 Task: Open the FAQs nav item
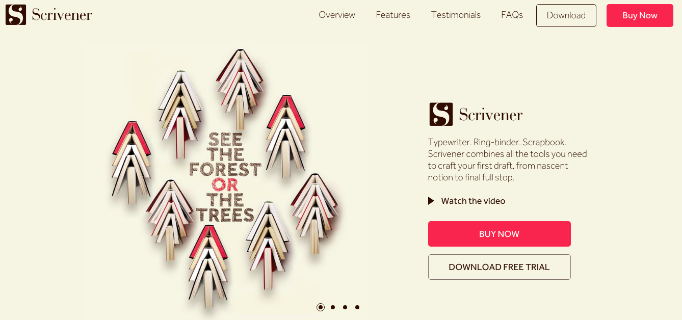[512, 15]
